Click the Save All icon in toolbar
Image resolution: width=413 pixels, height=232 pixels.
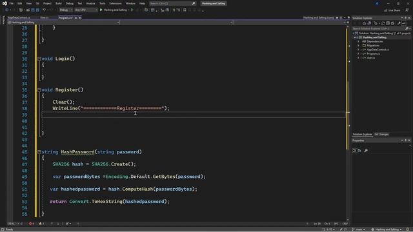pos(37,10)
